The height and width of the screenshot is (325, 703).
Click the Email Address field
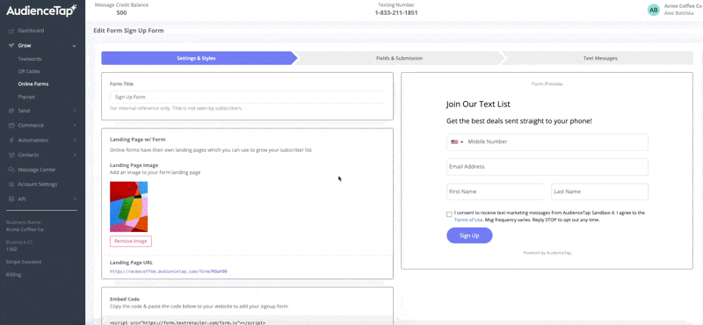click(547, 167)
